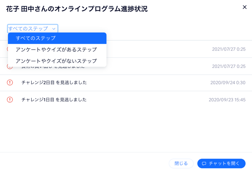Choose アンケートやクイズがないステップ from the list
252x173 pixels.
tap(57, 61)
